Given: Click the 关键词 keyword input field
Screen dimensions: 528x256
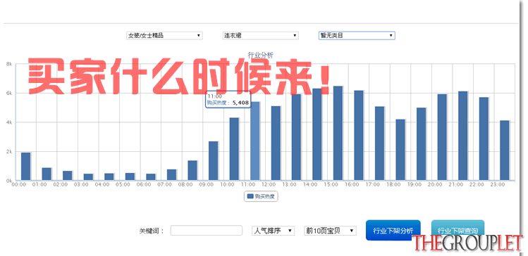Looking at the screenshot, I should 207,231.
